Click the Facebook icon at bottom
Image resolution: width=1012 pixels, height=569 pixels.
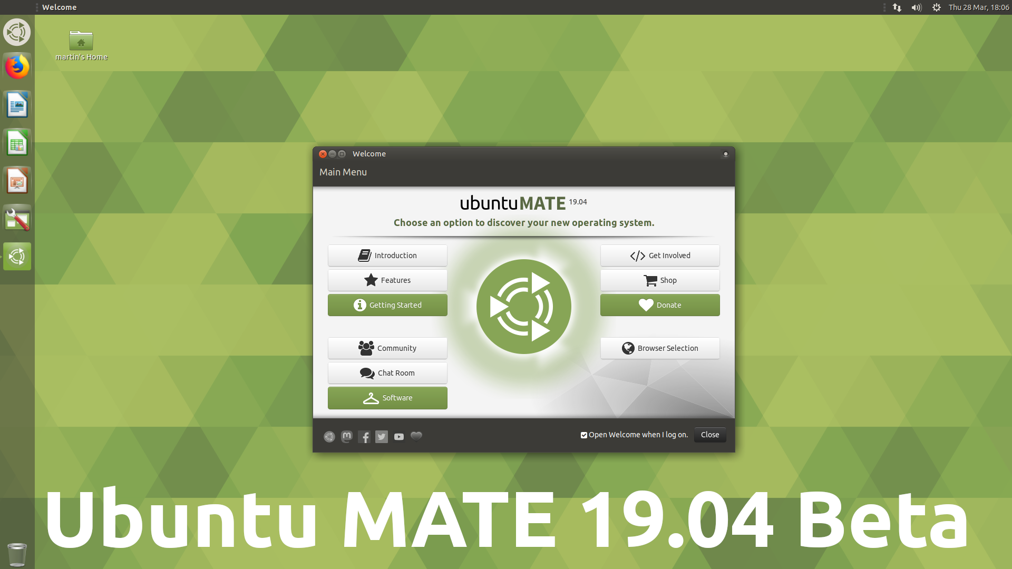364,436
